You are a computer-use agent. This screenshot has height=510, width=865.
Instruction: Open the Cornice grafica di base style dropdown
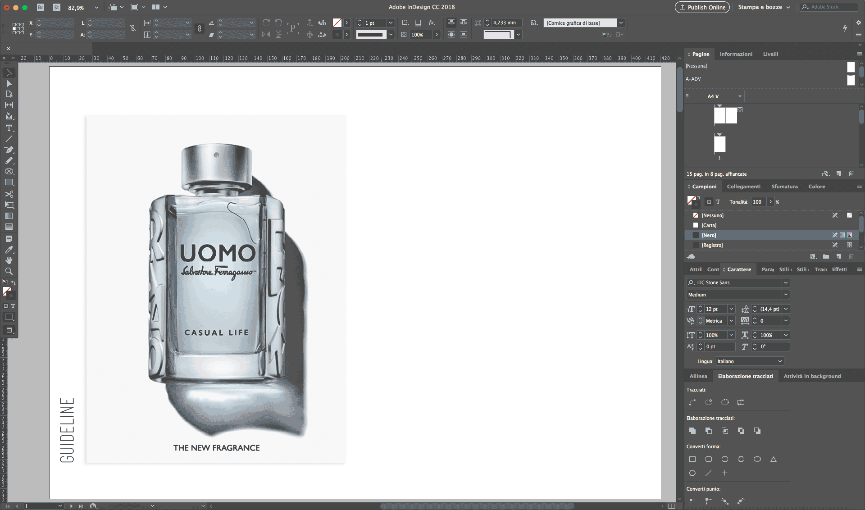[621, 23]
